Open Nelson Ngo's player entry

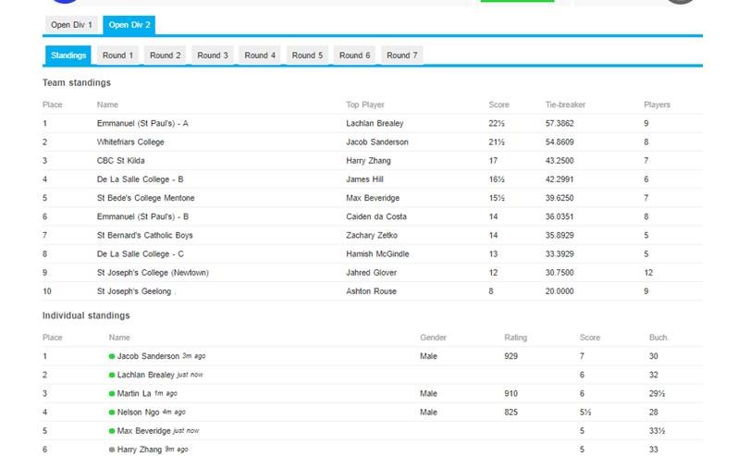(x=139, y=413)
